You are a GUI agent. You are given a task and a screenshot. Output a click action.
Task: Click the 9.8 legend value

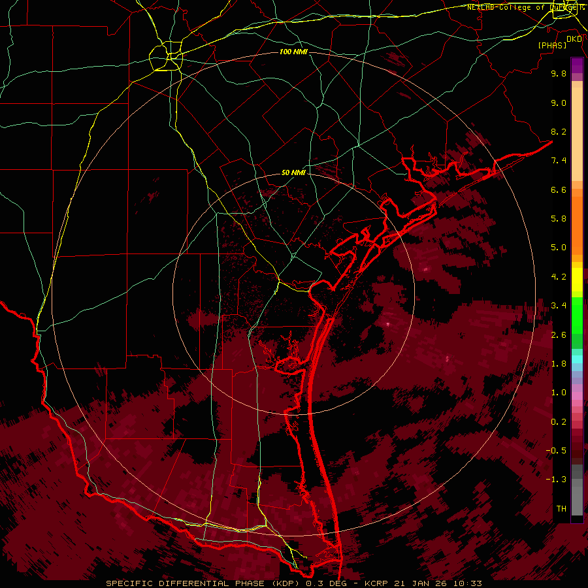point(559,73)
